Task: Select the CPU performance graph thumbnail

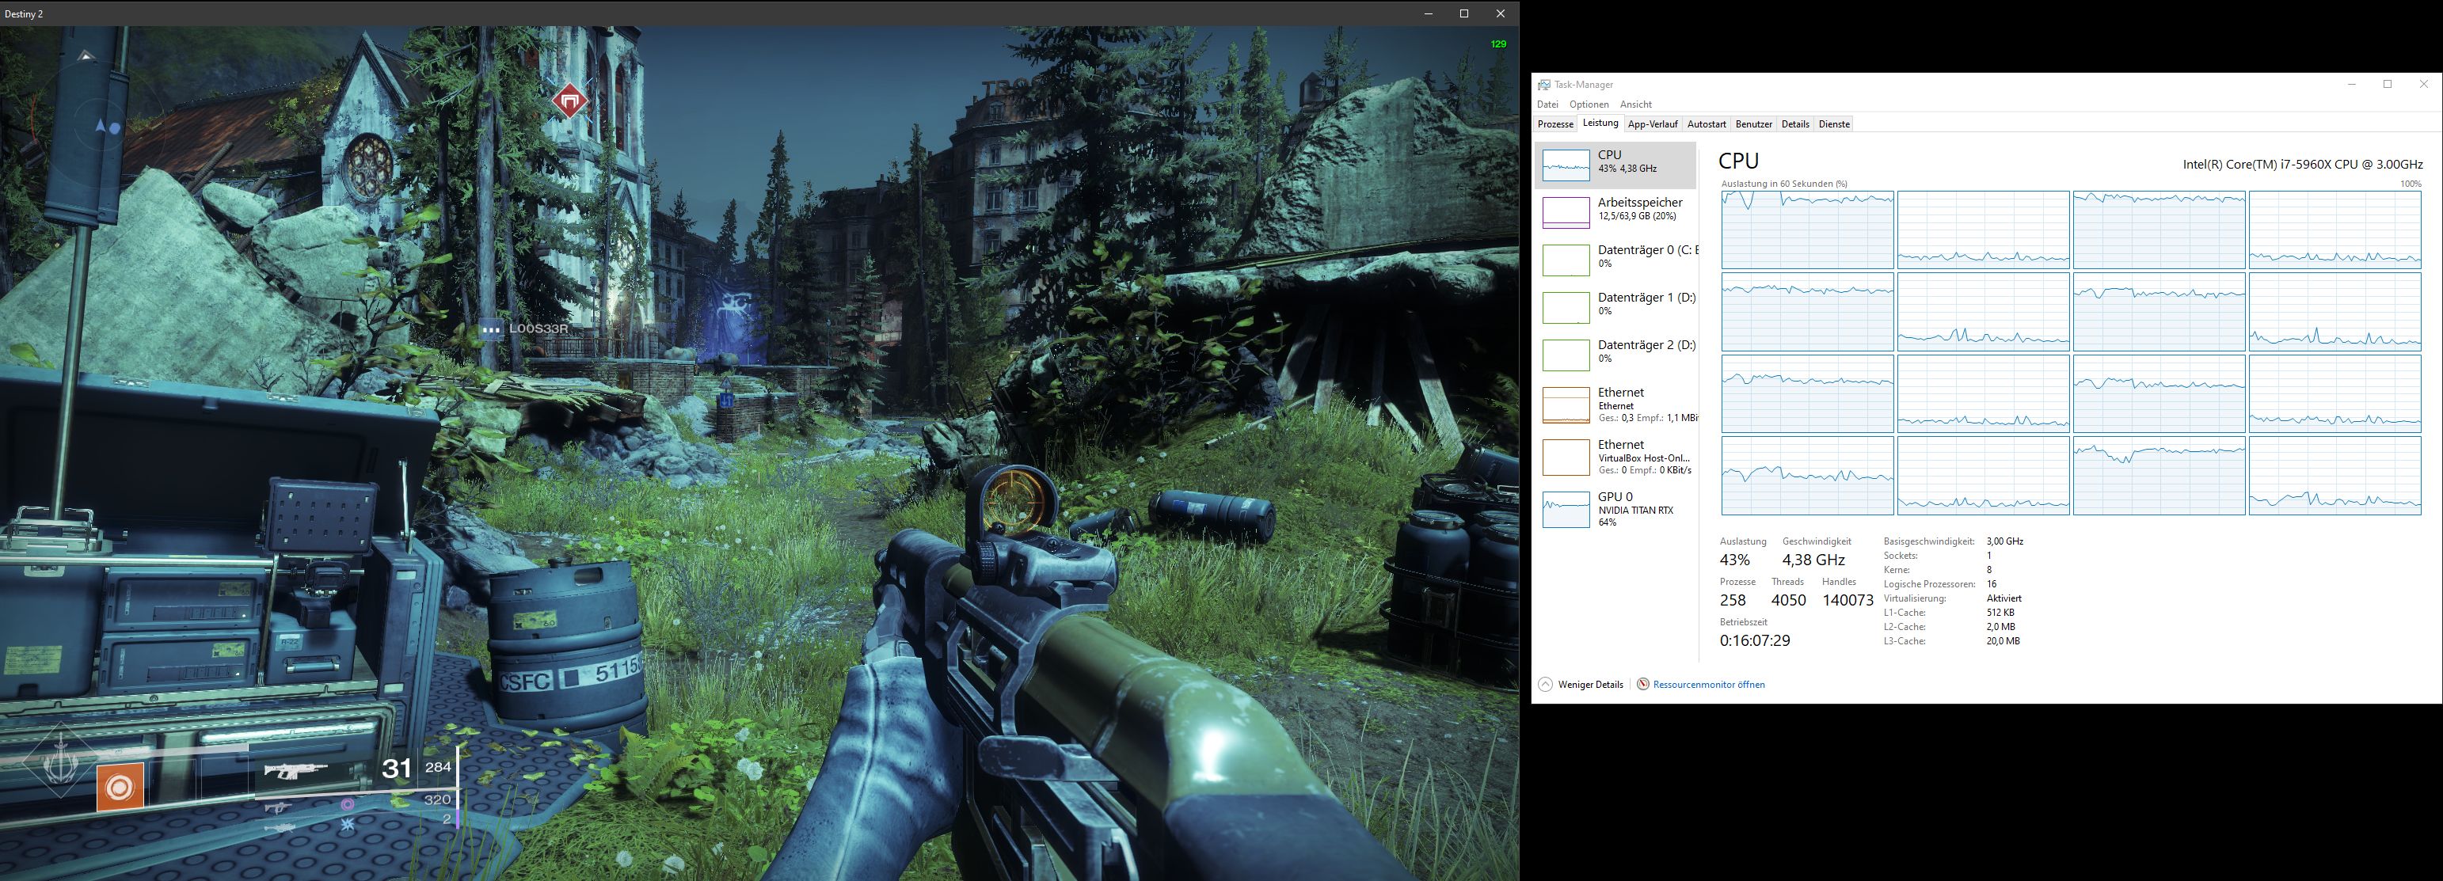Action: tap(1566, 165)
